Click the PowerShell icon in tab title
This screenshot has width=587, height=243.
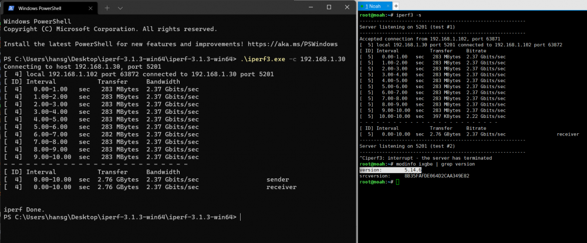11,8
